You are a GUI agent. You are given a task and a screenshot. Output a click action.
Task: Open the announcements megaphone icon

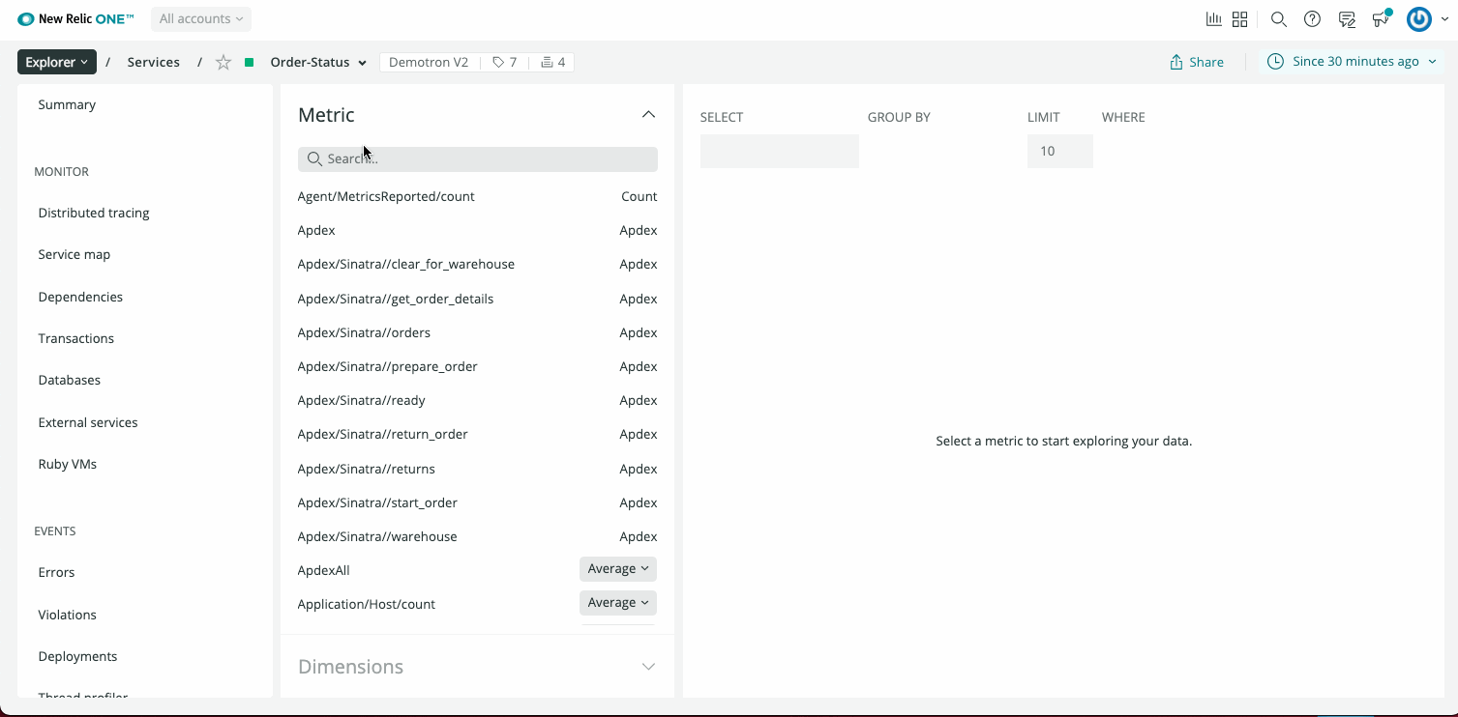[x=1381, y=18]
